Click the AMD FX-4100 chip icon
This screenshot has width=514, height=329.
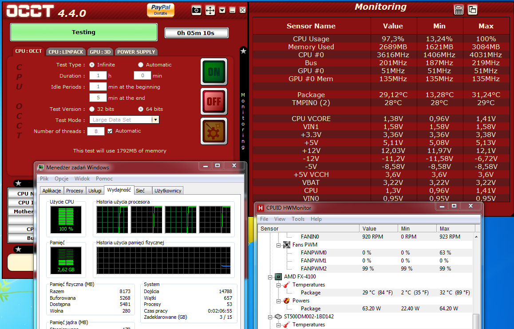[278, 277]
